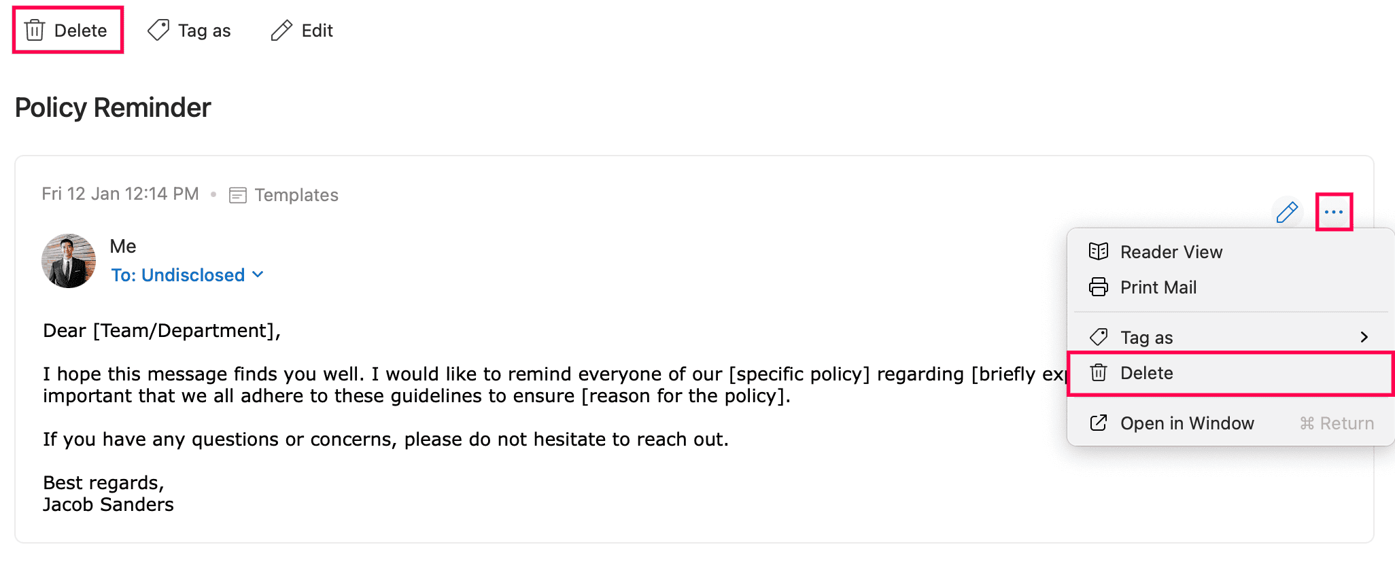Click the Policy Reminder subject heading
Viewport: 1395px width, 568px height.
click(113, 108)
